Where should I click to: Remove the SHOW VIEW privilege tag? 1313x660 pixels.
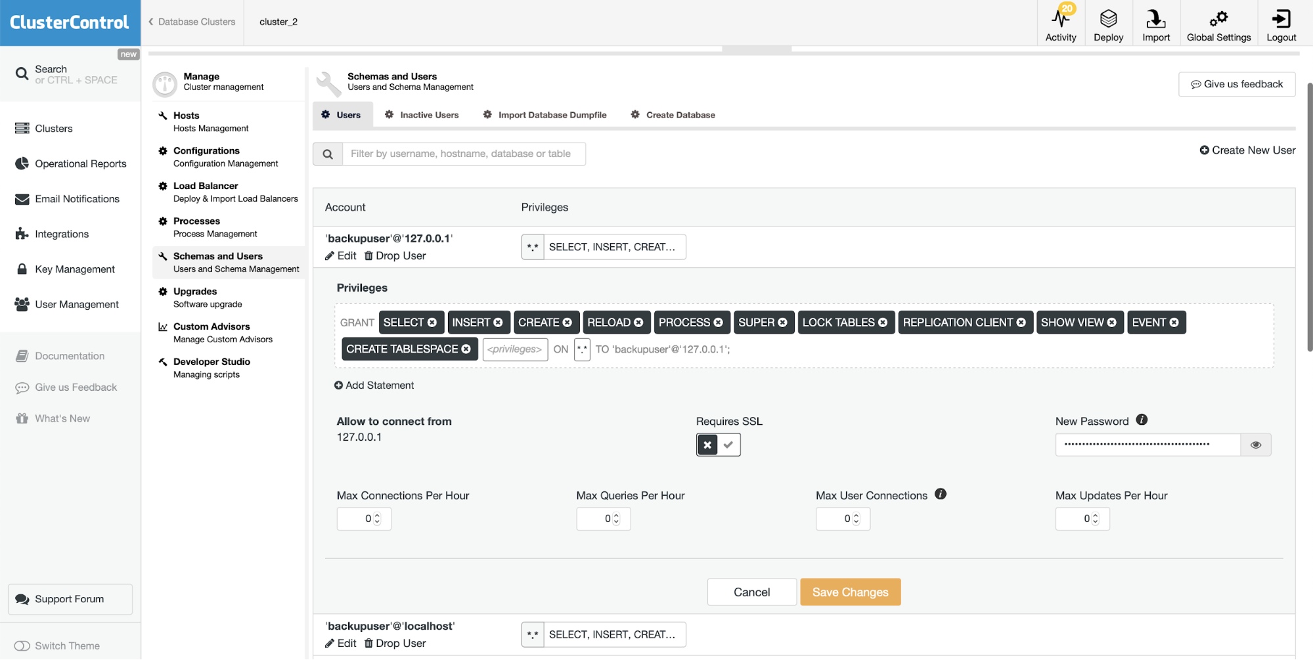1111,322
